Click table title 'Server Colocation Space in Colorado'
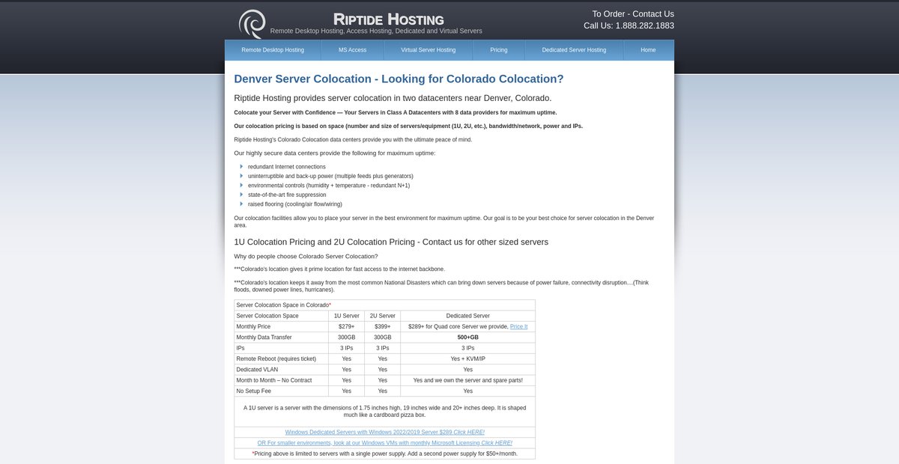899x464 pixels. [283, 305]
